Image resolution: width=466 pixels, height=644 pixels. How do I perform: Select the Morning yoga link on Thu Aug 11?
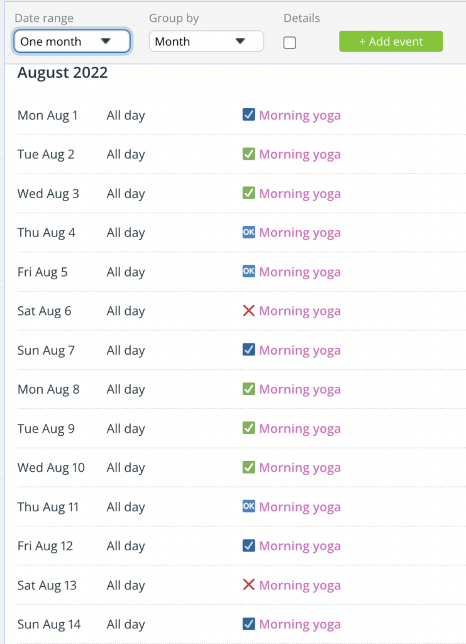pyautogui.click(x=300, y=507)
